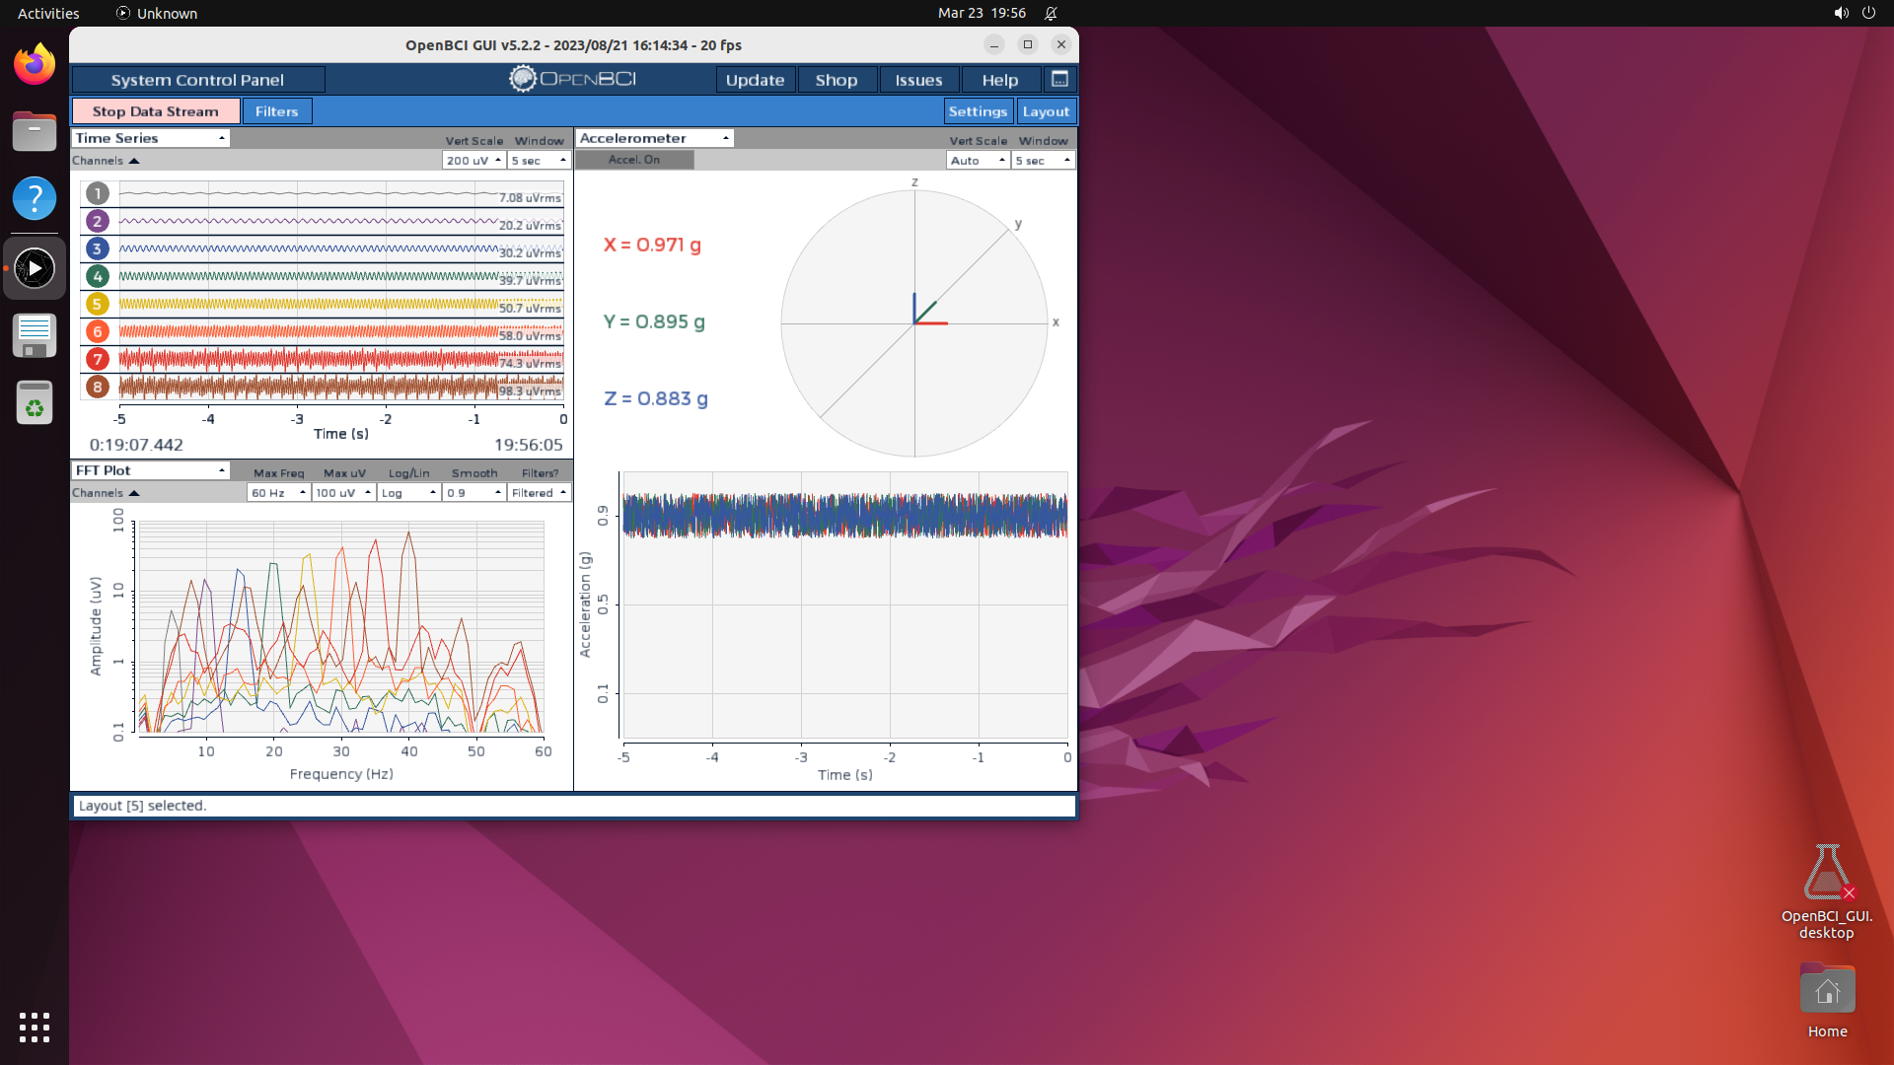Open the Show Applications grid
This screenshot has width=1894, height=1065.
33,1028
